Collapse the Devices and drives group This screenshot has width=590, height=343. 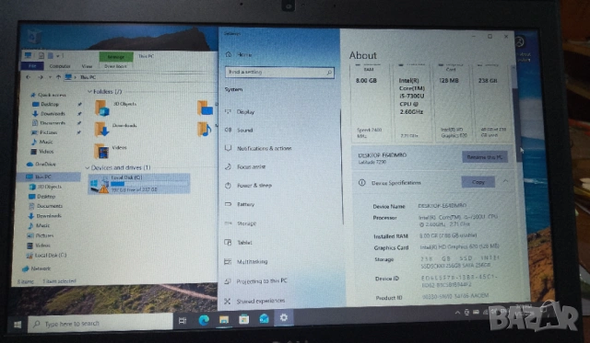click(x=88, y=167)
